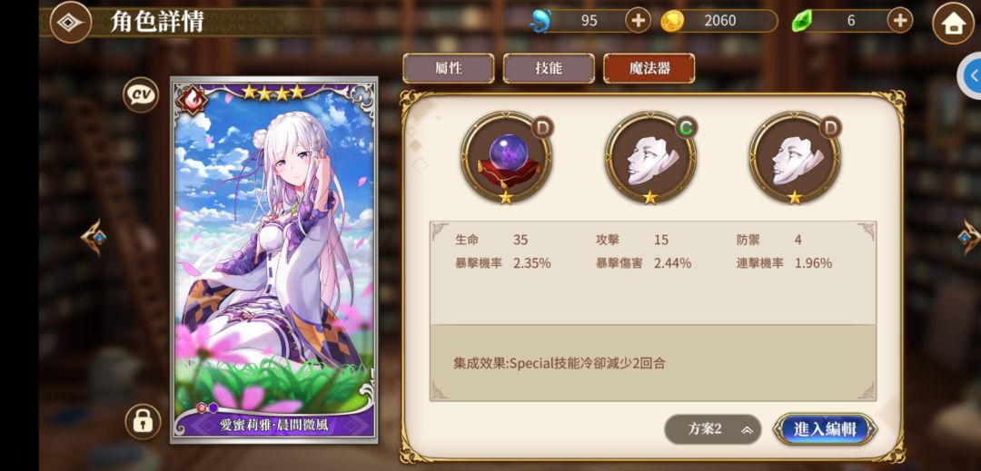The height and width of the screenshot is (471, 981).
Task: Add more blue stamina with plus button
Action: coord(638,21)
